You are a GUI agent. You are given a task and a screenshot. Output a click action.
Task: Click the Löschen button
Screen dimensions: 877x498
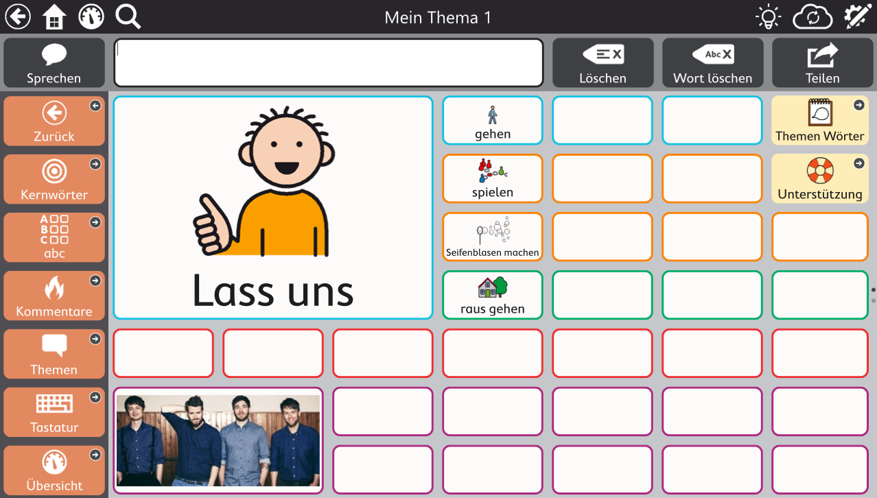point(603,62)
